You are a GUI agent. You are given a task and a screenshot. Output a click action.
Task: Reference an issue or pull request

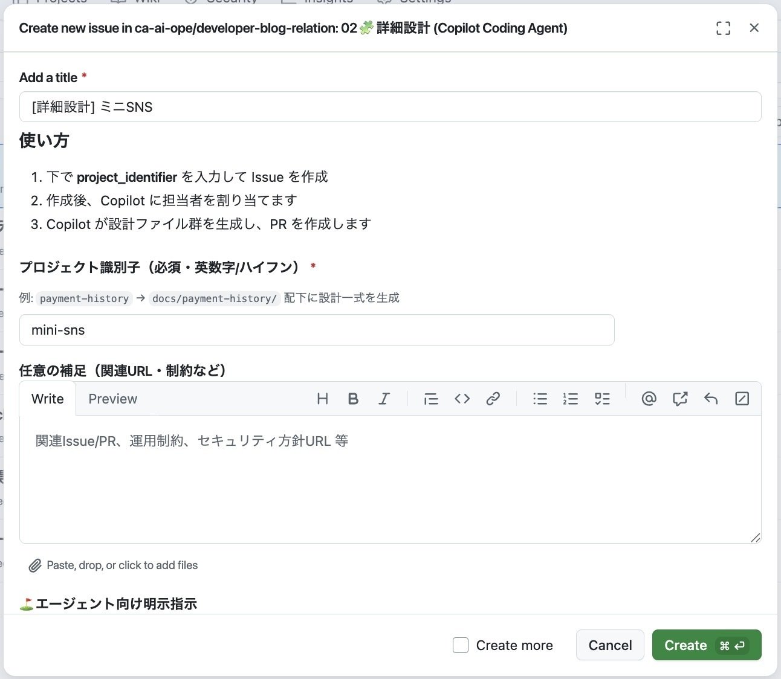[x=679, y=399]
